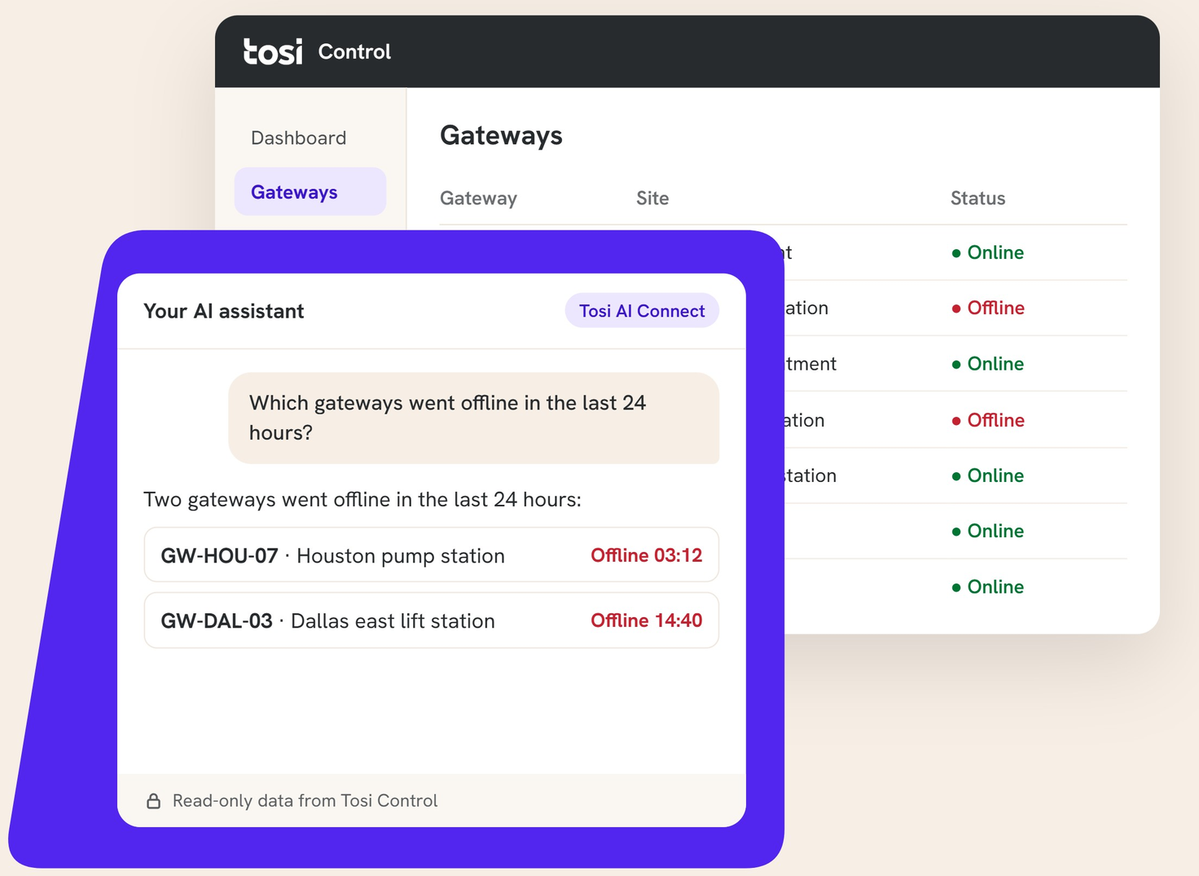Click the Your AI assistant title
Viewport: 1199px width, 876px height.
[x=224, y=311]
